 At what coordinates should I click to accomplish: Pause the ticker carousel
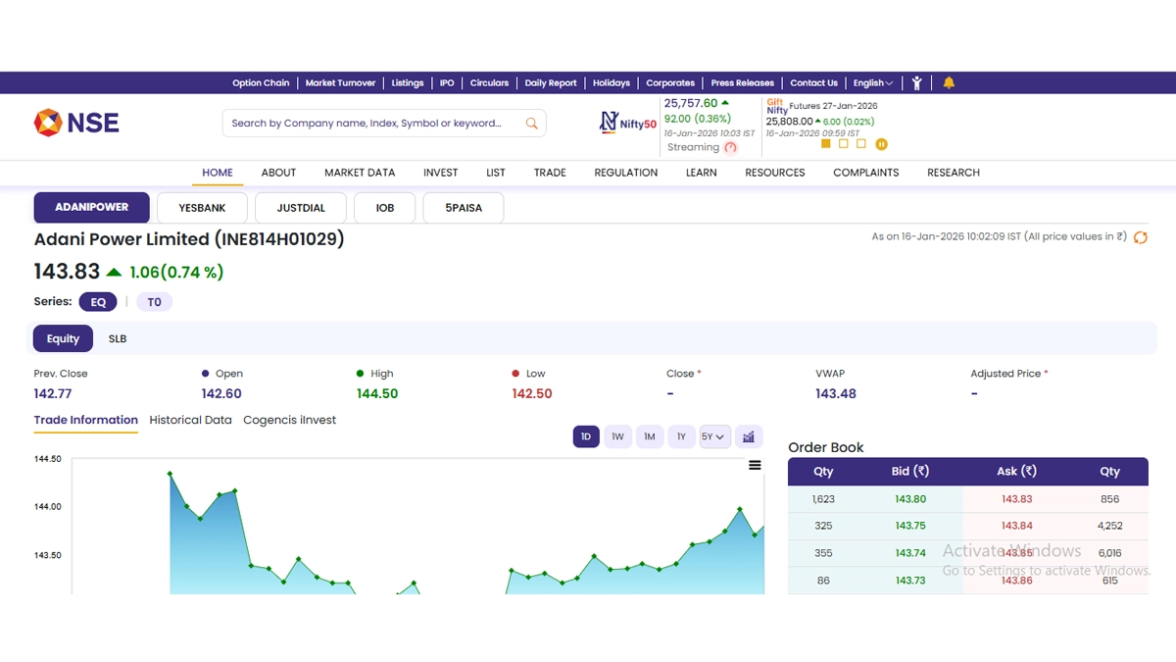pyautogui.click(x=881, y=144)
